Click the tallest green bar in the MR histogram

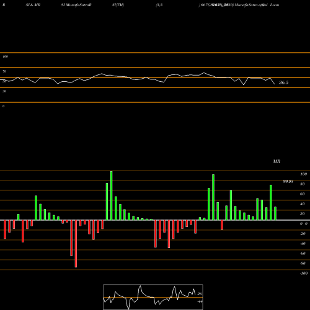[112, 195]
